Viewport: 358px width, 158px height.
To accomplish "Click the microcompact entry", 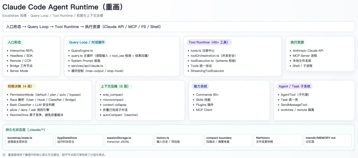I will point(113,100).
